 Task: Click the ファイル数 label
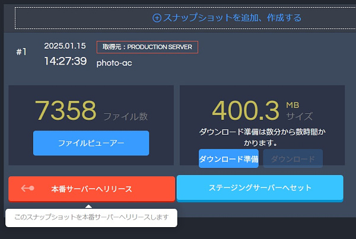(x=125, y=116)
